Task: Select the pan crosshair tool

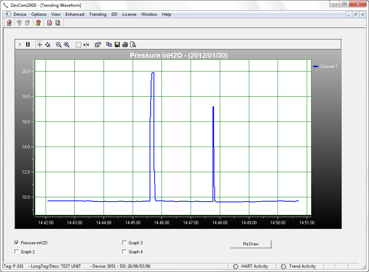Action: 40,45
